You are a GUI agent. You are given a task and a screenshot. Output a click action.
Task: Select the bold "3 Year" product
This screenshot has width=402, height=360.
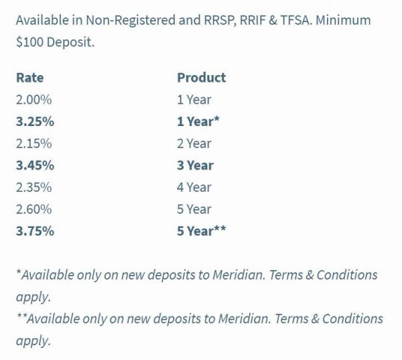click(195, 166)
